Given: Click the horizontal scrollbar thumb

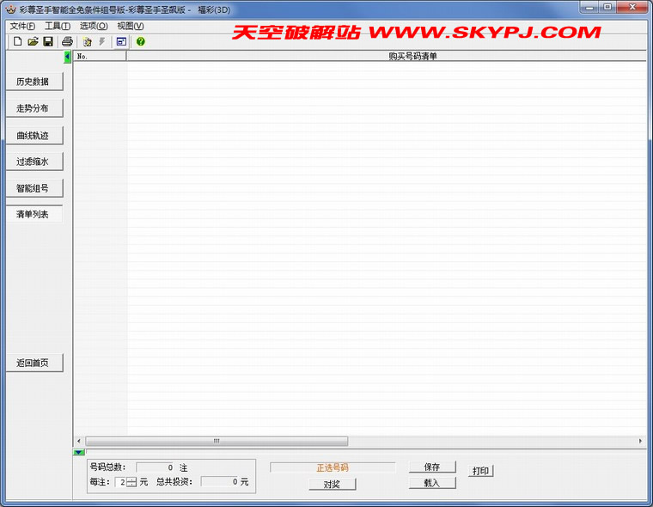Looking at the screenshot, I should [x=217, y=441].
